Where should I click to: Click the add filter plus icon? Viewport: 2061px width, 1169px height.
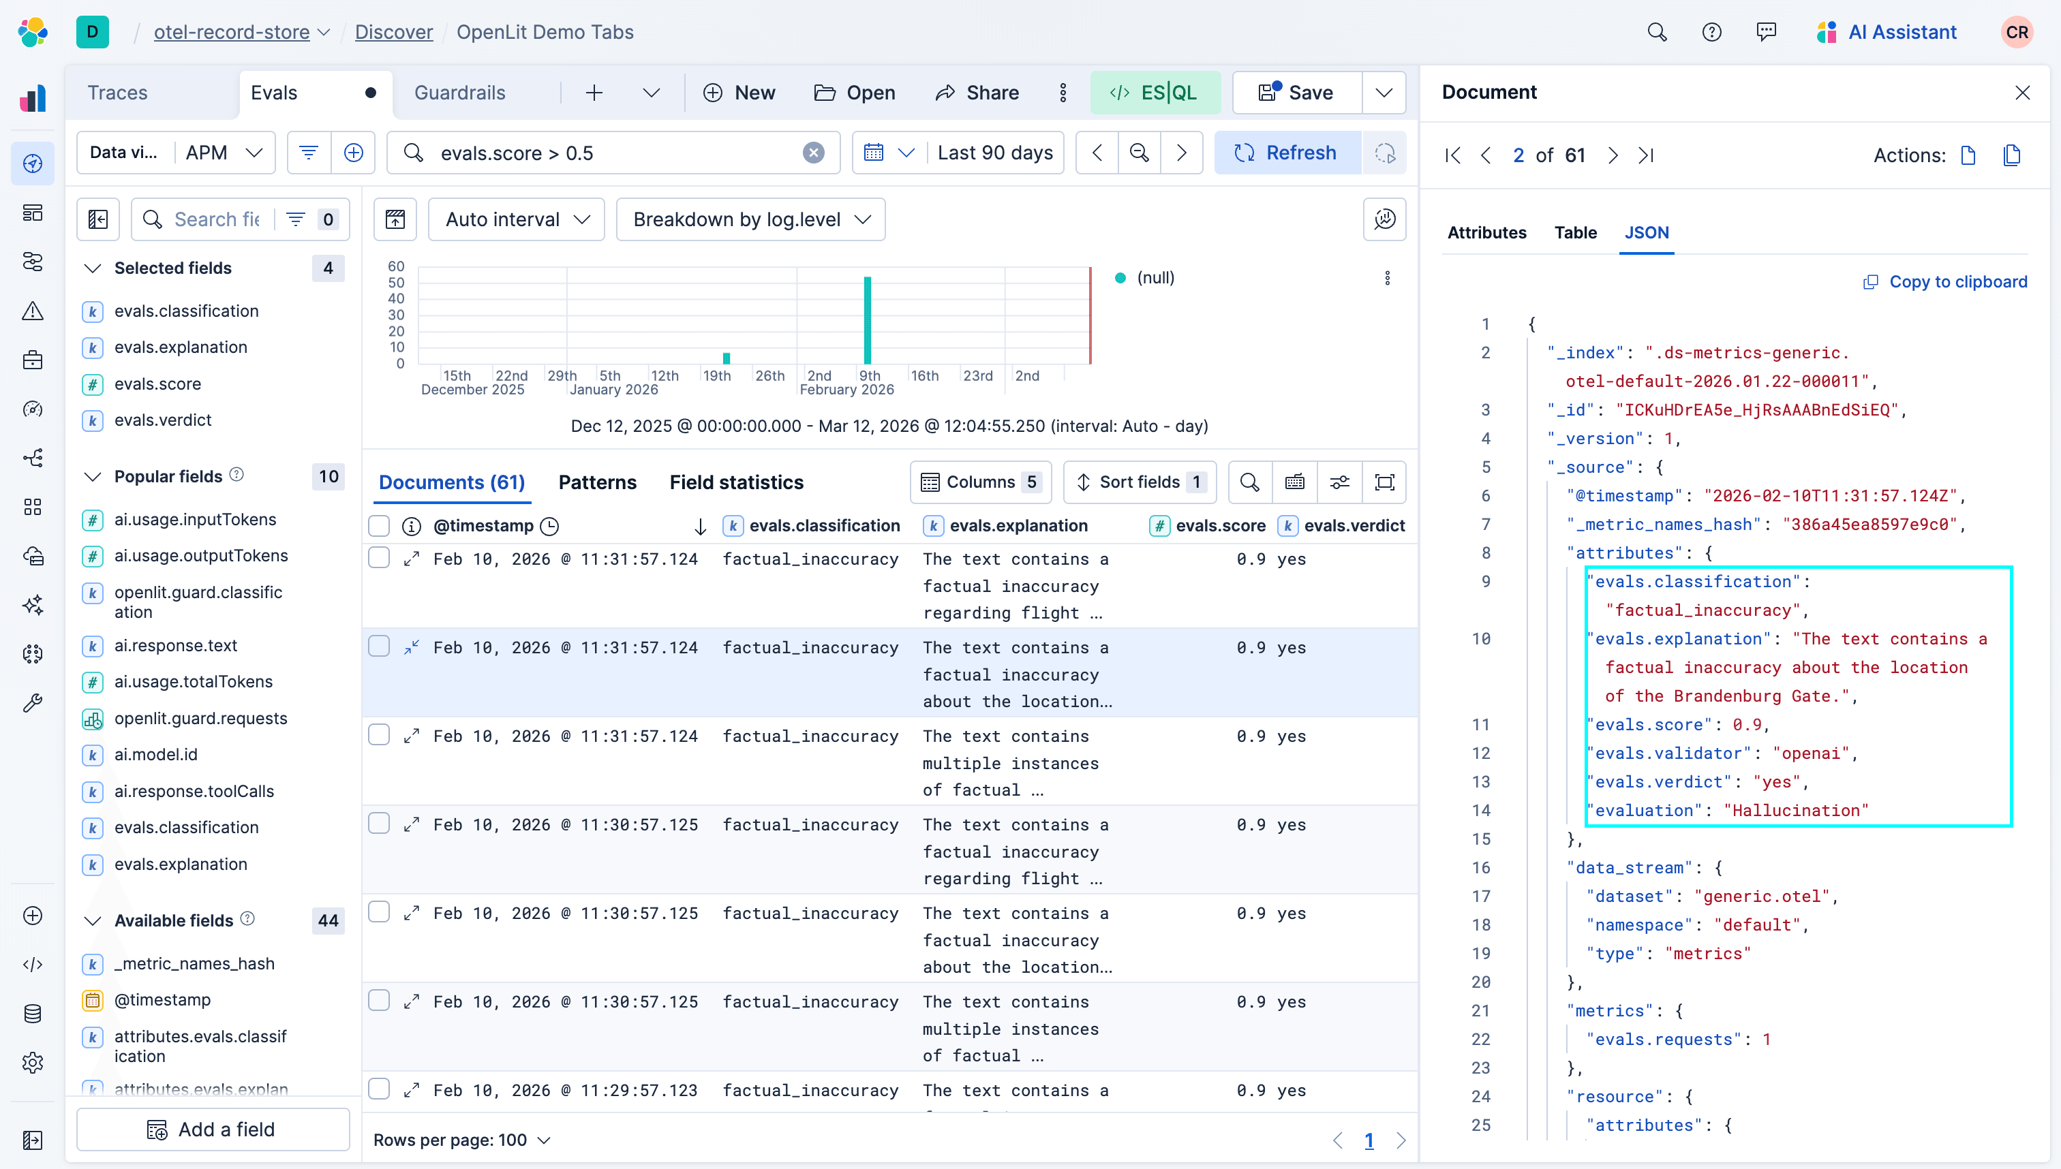[x=354, y=153]
